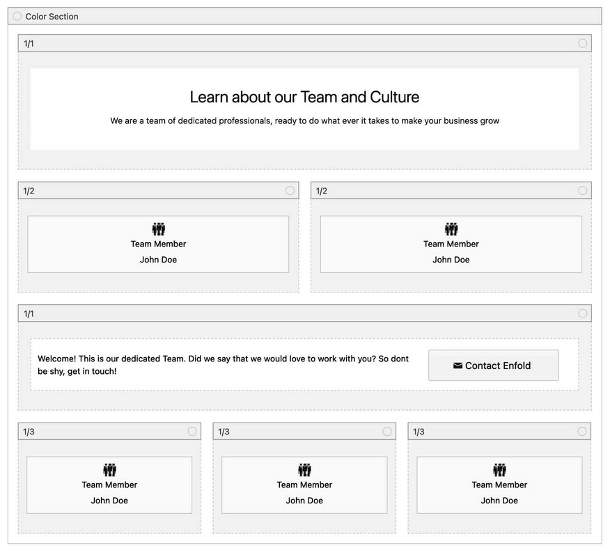Select "John Doe" in the left 1/2 column
The height and width of the screenshot is (557, 610).
click(158, 260)
